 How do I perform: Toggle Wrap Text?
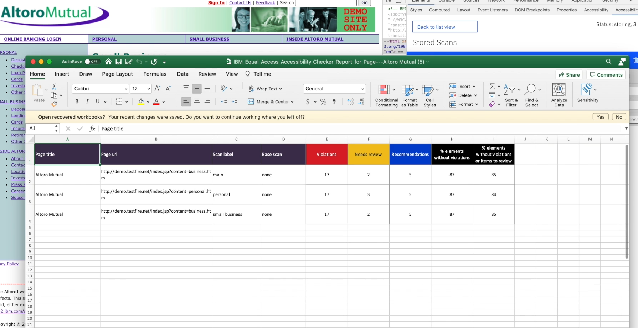[x=265, y=89]
